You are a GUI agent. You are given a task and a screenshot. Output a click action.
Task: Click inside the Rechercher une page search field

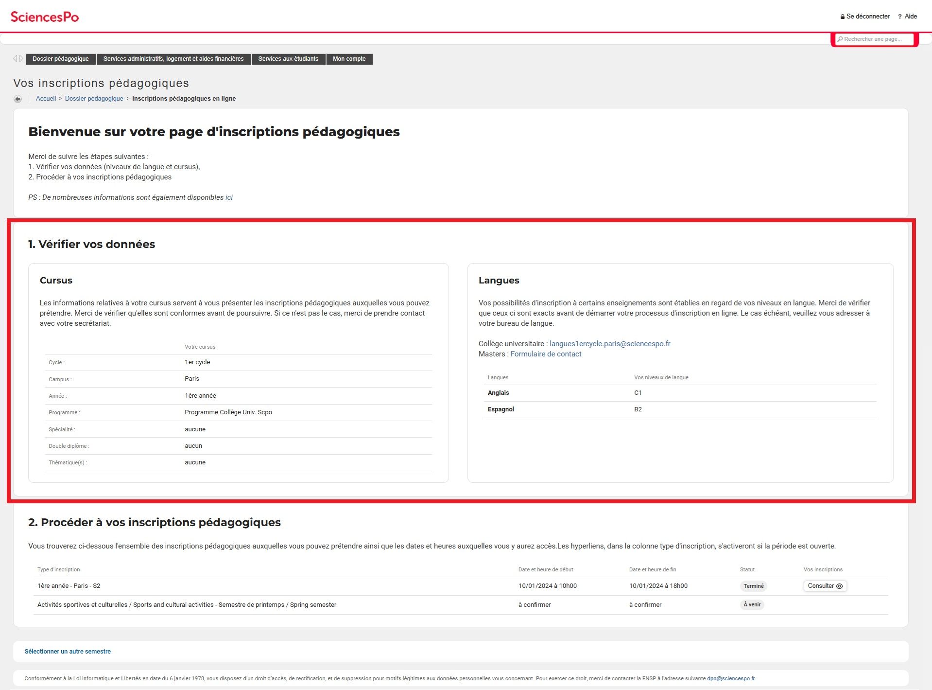pyautogui.click(x=875, y=39)
